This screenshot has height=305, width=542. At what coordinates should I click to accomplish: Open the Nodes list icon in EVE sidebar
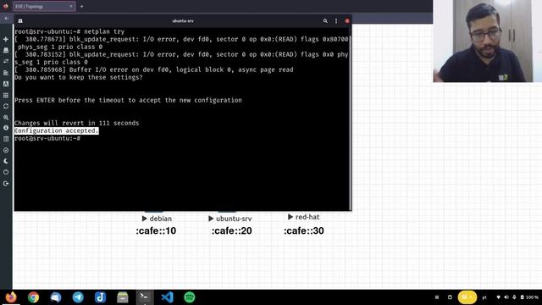coord(6,50)
